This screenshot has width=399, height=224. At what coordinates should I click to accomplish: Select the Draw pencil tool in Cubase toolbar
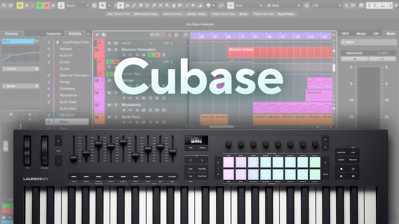click(134, 6)
